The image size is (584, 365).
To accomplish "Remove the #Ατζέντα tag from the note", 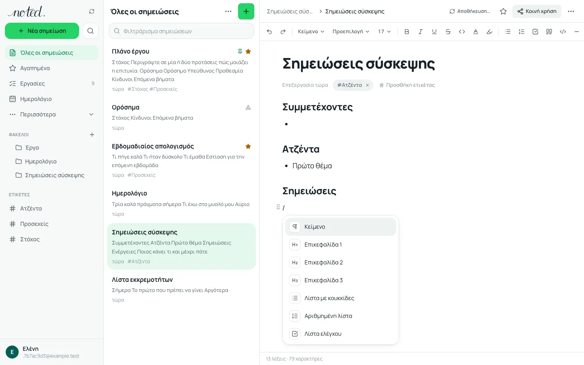I will 367,85.
